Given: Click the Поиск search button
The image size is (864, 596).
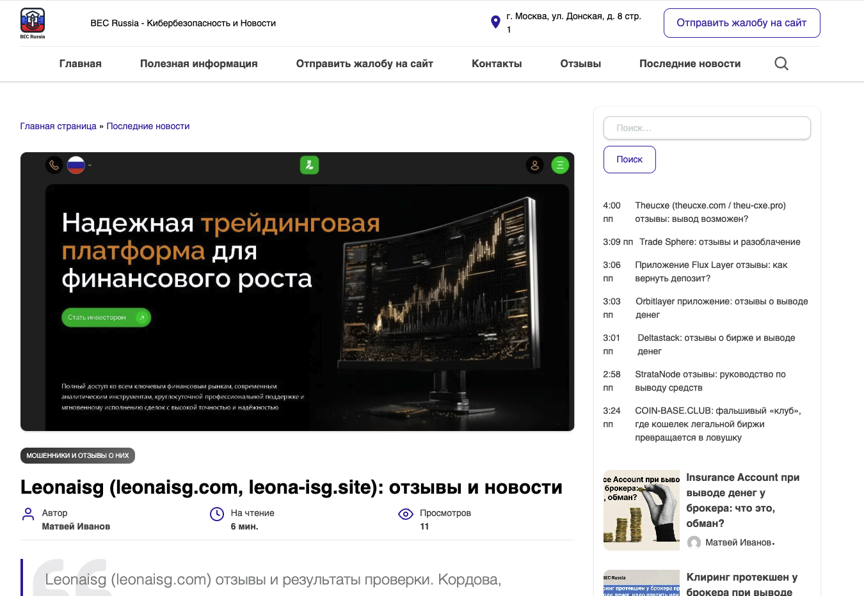Looking at the screenshot, I should point(630,159).
